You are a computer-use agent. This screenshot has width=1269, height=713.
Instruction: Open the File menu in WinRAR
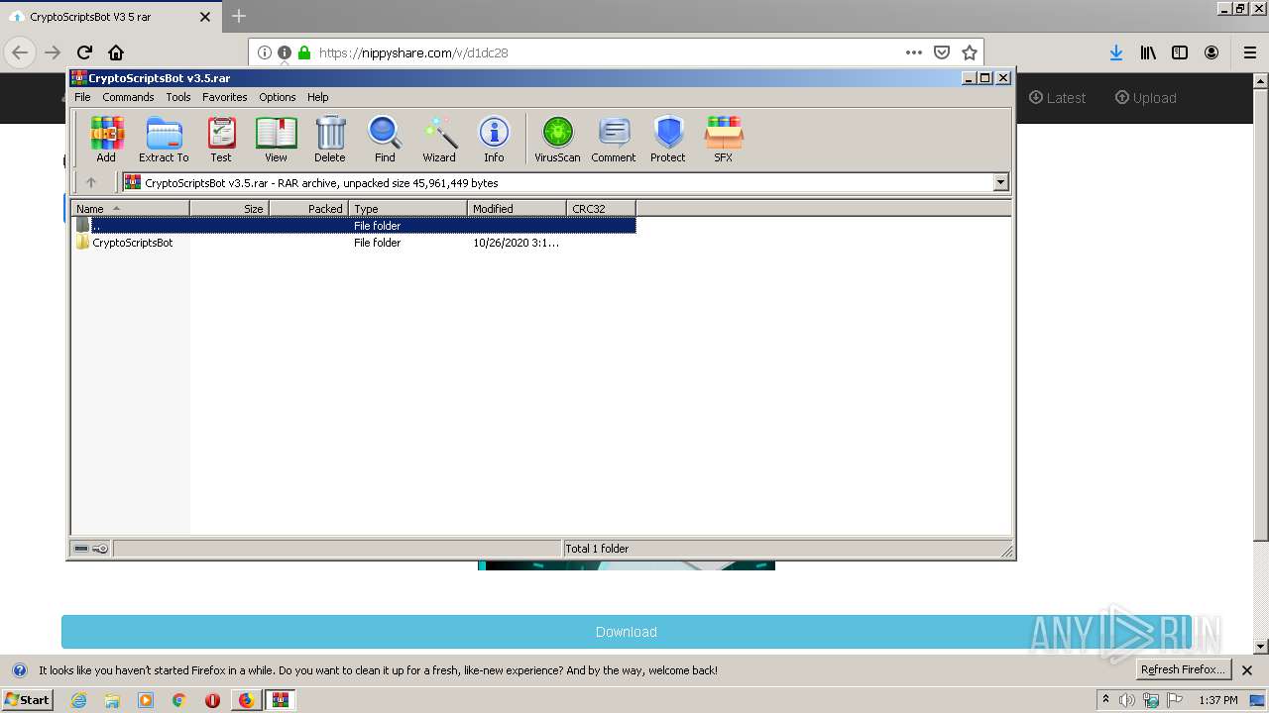(82, 97)
